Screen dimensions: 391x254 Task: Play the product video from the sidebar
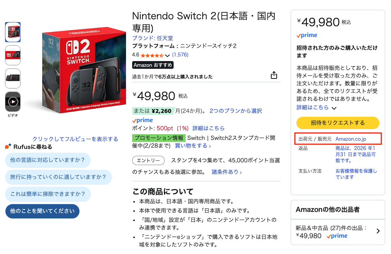[13, 102]
